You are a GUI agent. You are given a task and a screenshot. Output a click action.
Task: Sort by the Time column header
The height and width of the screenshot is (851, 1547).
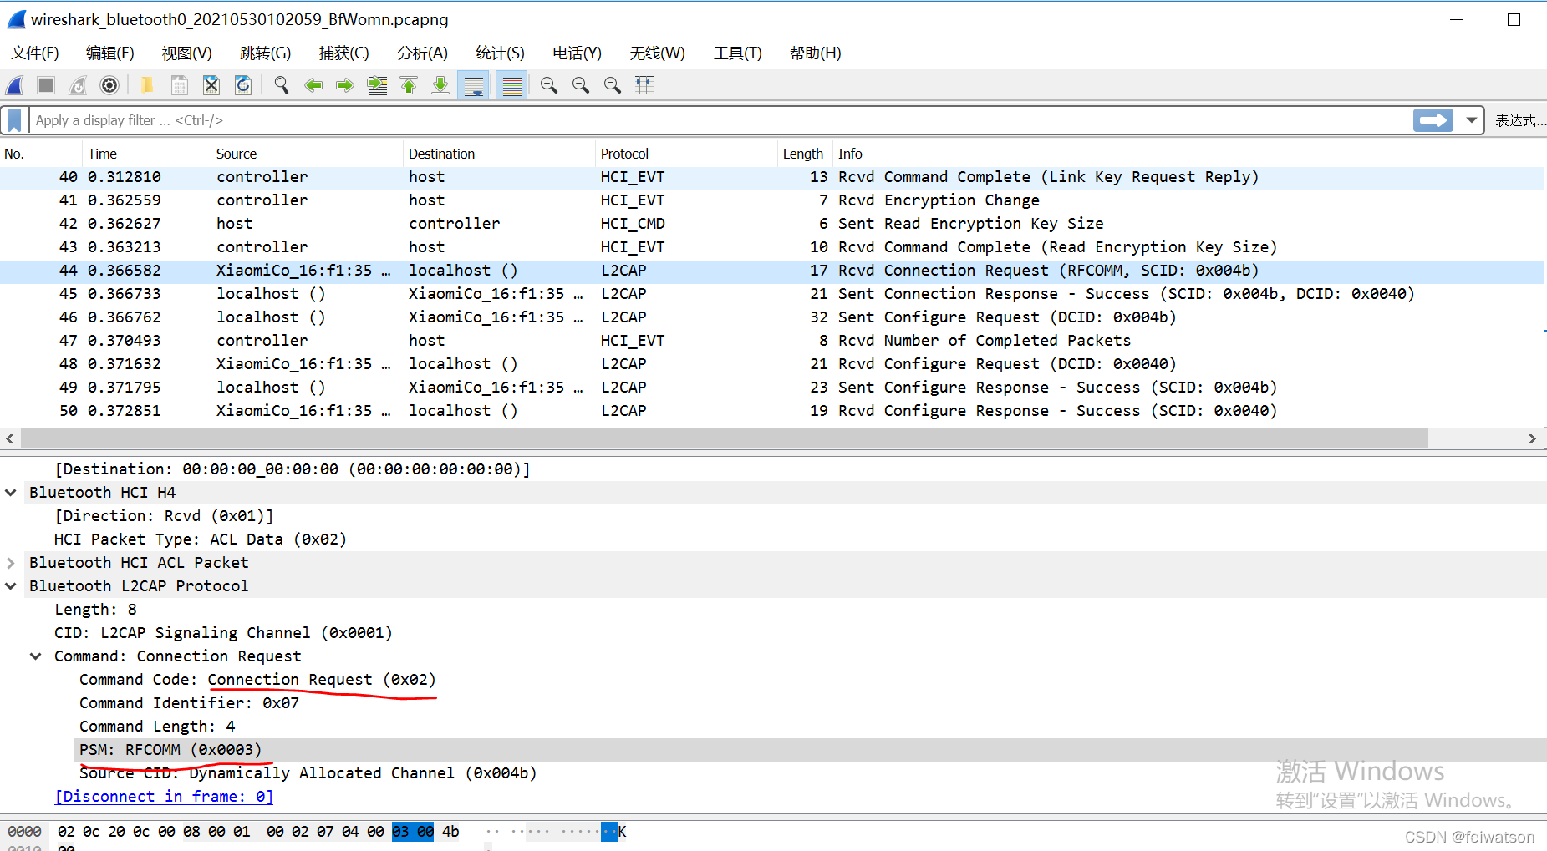pos(146,154)
